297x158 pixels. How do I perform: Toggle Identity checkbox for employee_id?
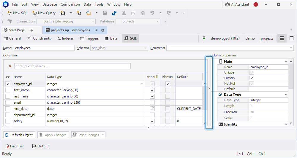coord(168,84)
